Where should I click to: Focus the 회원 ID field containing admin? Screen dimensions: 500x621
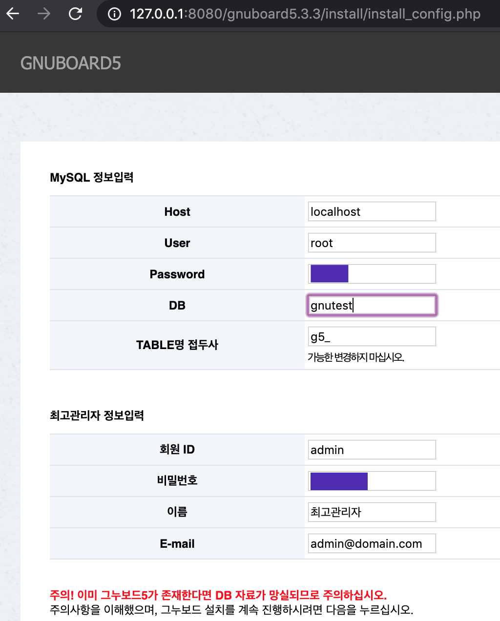pyautogui.click(x=372, y=450)
